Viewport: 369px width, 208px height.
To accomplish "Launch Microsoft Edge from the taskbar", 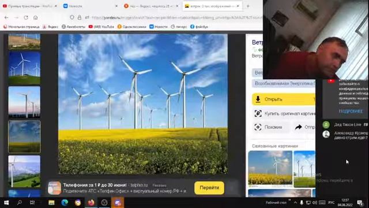I will click(x=65, y=203).
